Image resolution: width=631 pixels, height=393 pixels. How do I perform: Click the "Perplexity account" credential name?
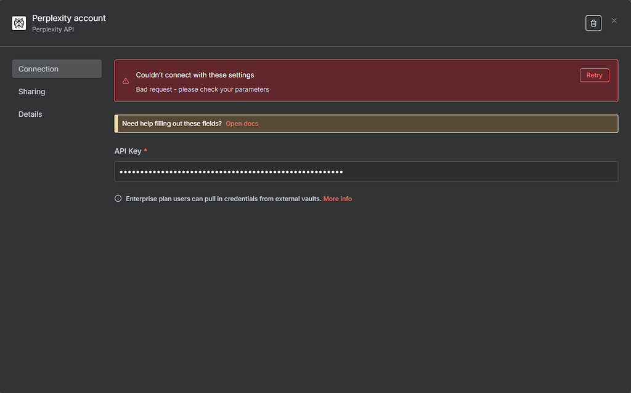(69, 18)
